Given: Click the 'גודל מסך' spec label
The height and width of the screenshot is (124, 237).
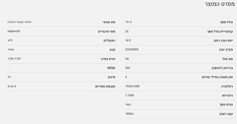Looking at the screenshot, I should click(226, 22).
